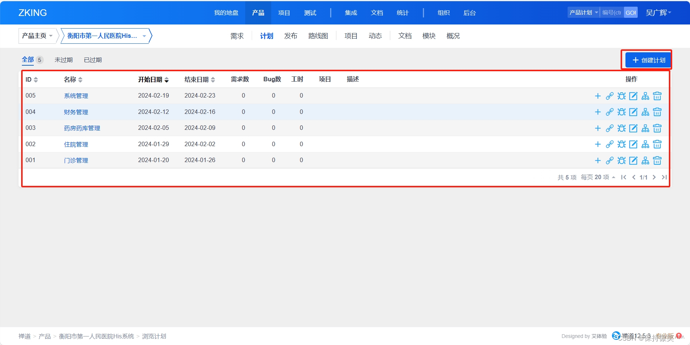
Task: Create child plan icon for 门诊管理
Action: (x=645, y=161)
